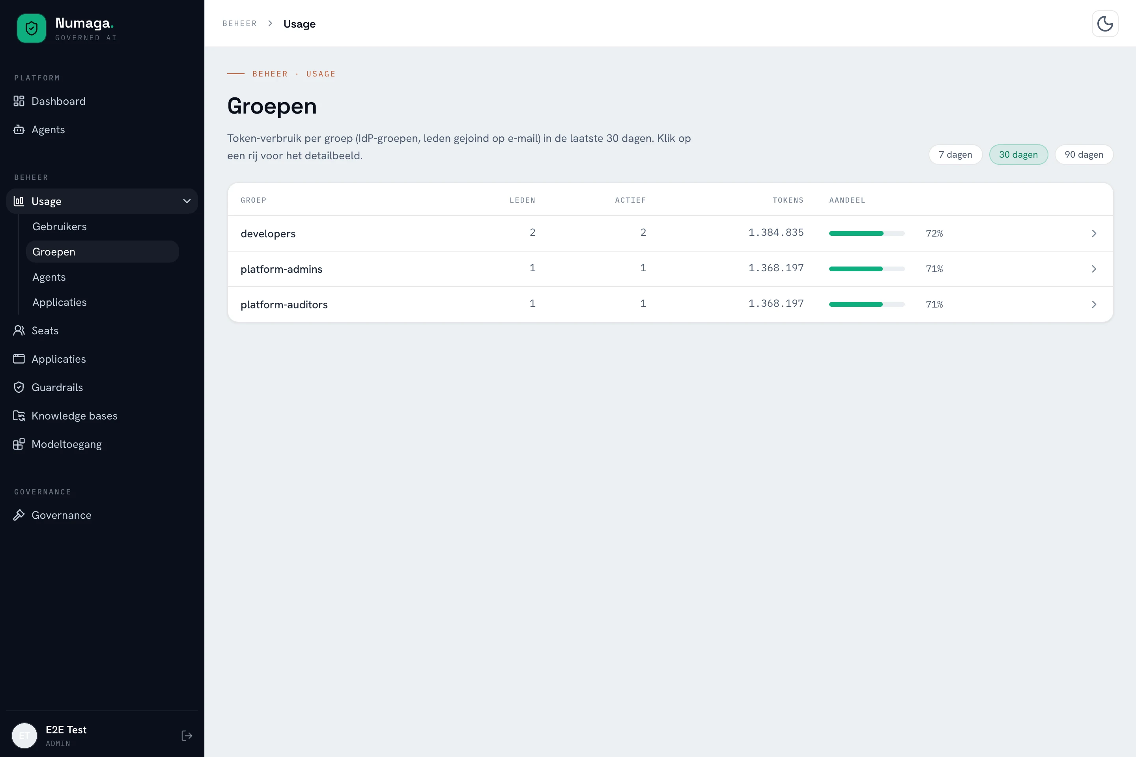Open Dashboard in the sidebar

click(x=102, y=101)
